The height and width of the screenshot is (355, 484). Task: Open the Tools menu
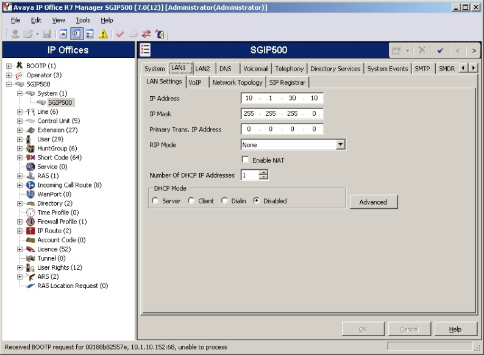(83, 20)
